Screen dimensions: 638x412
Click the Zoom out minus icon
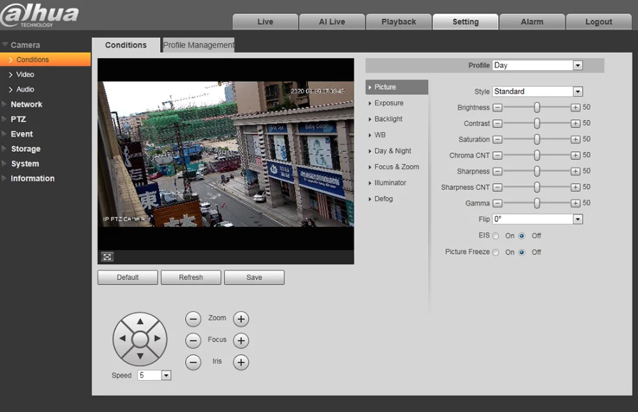tap(193, 319)
